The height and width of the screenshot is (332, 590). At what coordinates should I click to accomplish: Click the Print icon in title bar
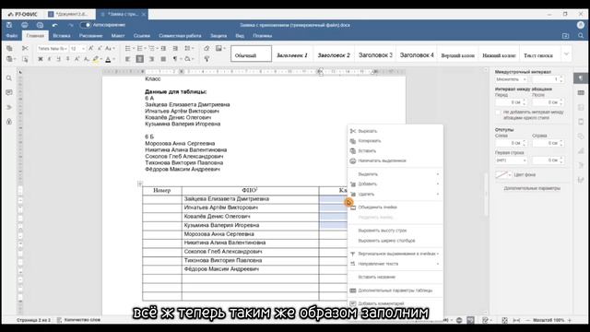[25, 25]
